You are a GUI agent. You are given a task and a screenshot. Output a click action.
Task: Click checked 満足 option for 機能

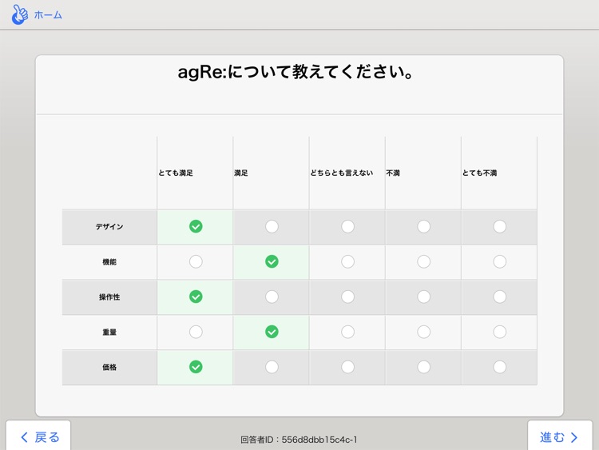[272, 262]
